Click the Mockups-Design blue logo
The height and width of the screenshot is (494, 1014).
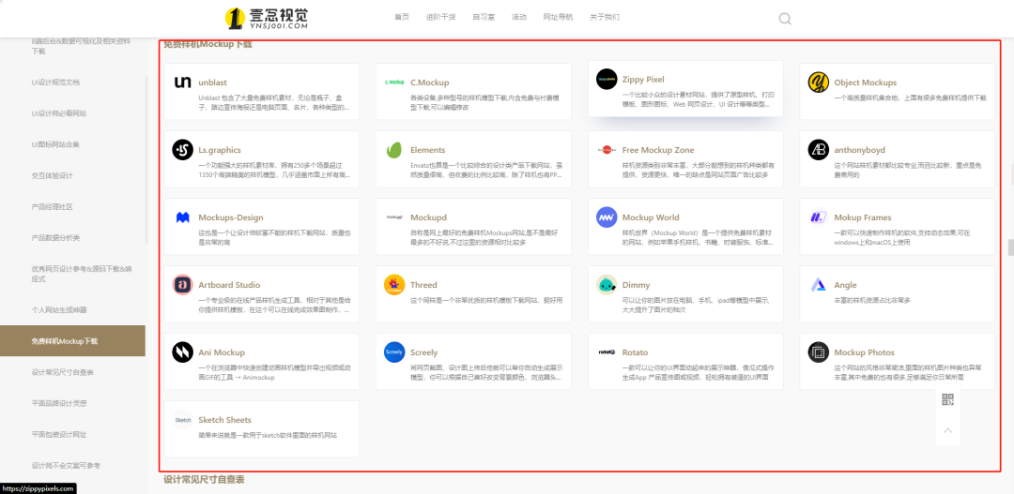(x=183, y=217)
